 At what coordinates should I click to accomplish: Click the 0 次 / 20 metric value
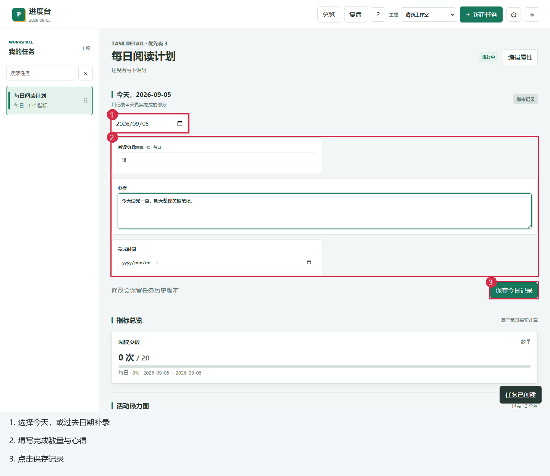click(x=134, y=357)
